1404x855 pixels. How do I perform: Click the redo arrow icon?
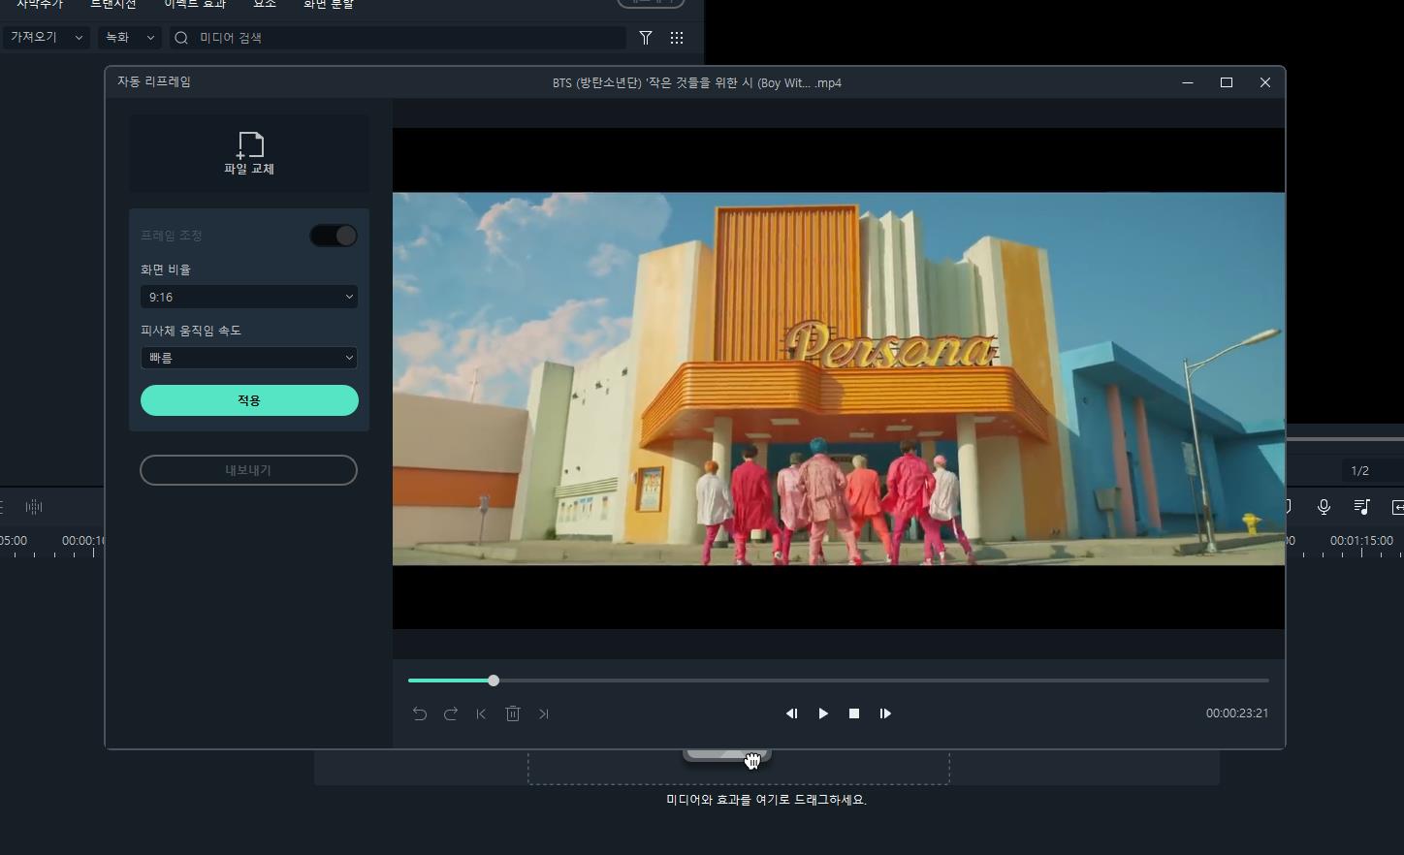click(451, 713)
